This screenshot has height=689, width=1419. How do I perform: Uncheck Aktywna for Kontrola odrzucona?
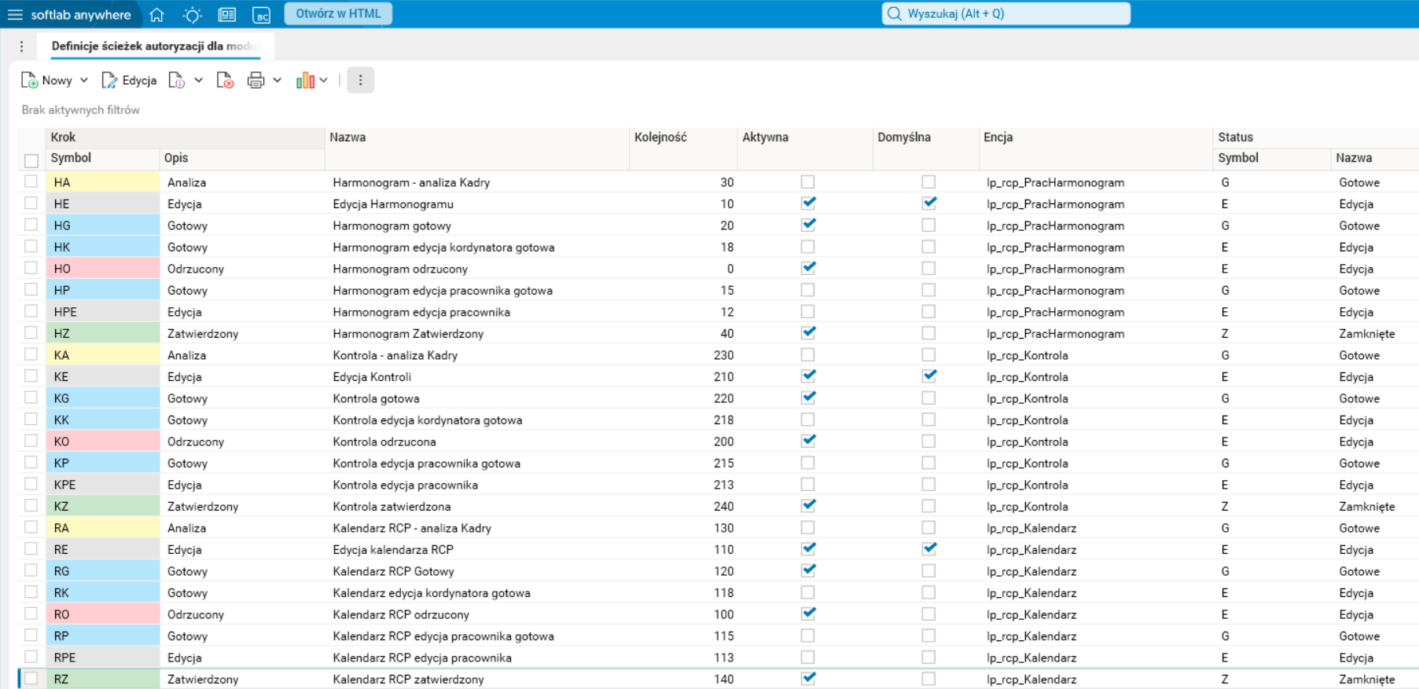click(x=807, y=441)
